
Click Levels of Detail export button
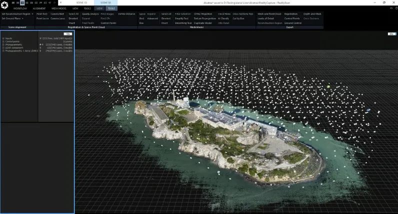(x=266, y=18)
